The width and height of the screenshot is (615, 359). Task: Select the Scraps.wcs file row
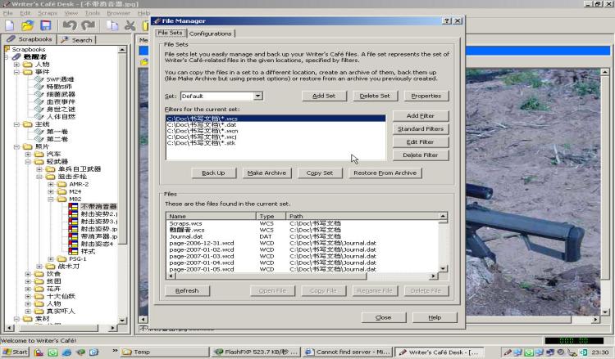[302, 223]
